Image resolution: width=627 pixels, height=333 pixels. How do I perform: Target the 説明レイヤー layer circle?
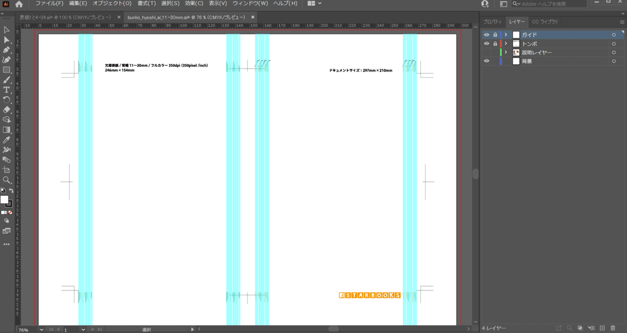614,52
